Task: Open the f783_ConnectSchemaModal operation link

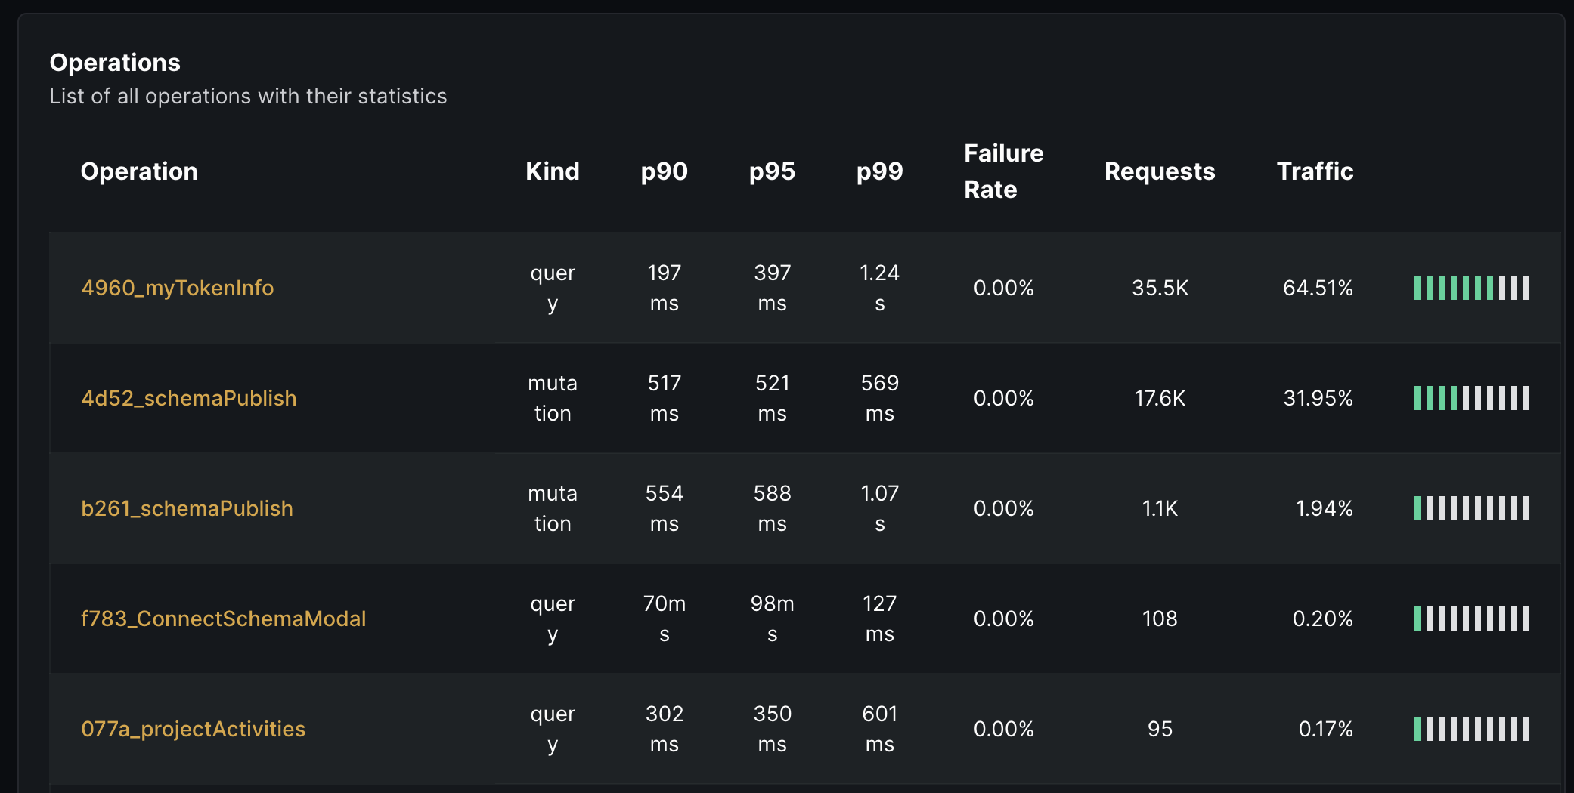Action: [x=223, y=619]
